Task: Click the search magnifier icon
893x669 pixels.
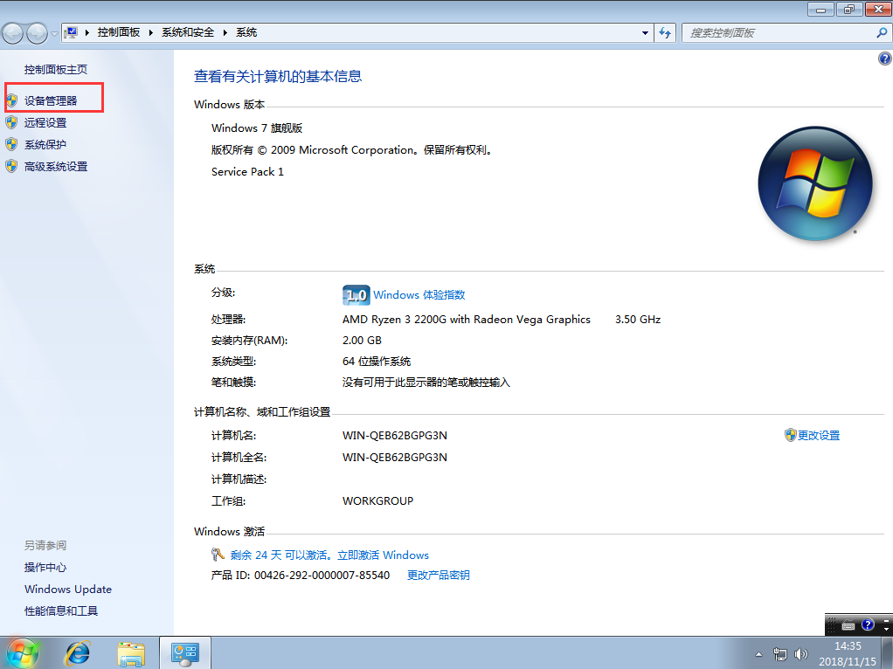Action: (882, 33)
